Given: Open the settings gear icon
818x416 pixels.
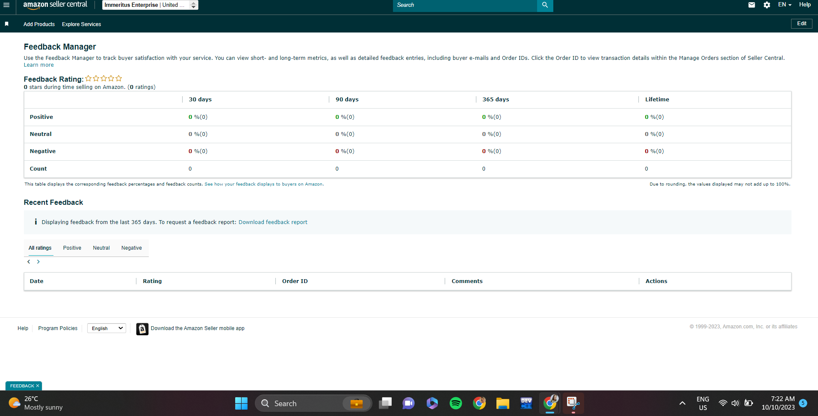Looking at the screenshot, I should point(767,5).
